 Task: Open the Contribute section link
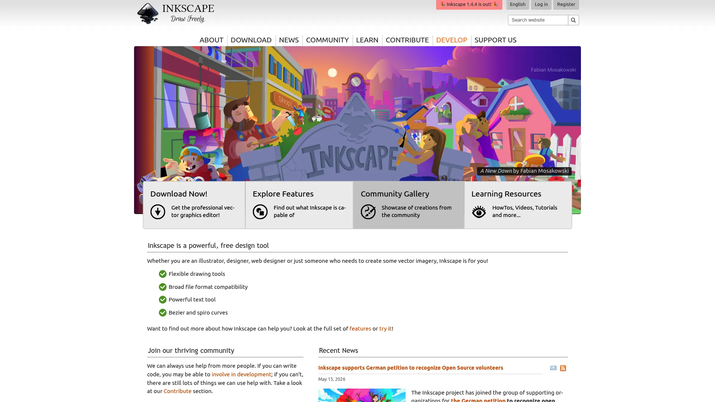177,391
